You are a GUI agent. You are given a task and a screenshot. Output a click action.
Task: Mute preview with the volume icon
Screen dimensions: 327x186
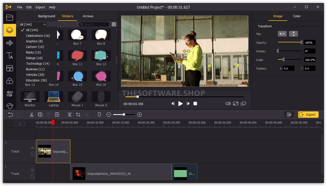[228, 104]
